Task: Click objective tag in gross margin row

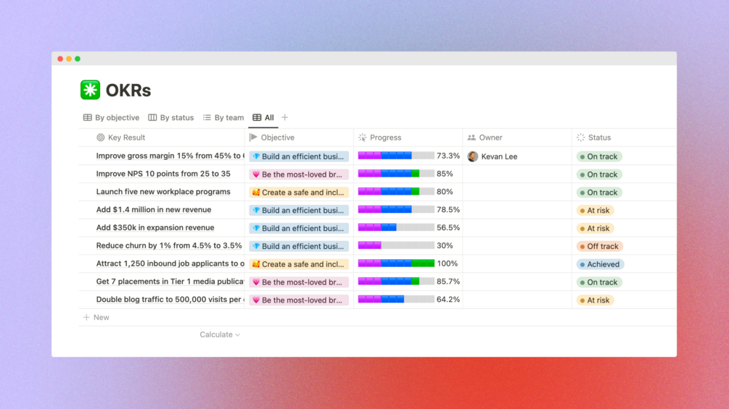Action: pos(299,157)
